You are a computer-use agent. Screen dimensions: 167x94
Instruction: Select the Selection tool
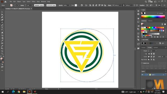click(x=2, y=12)
